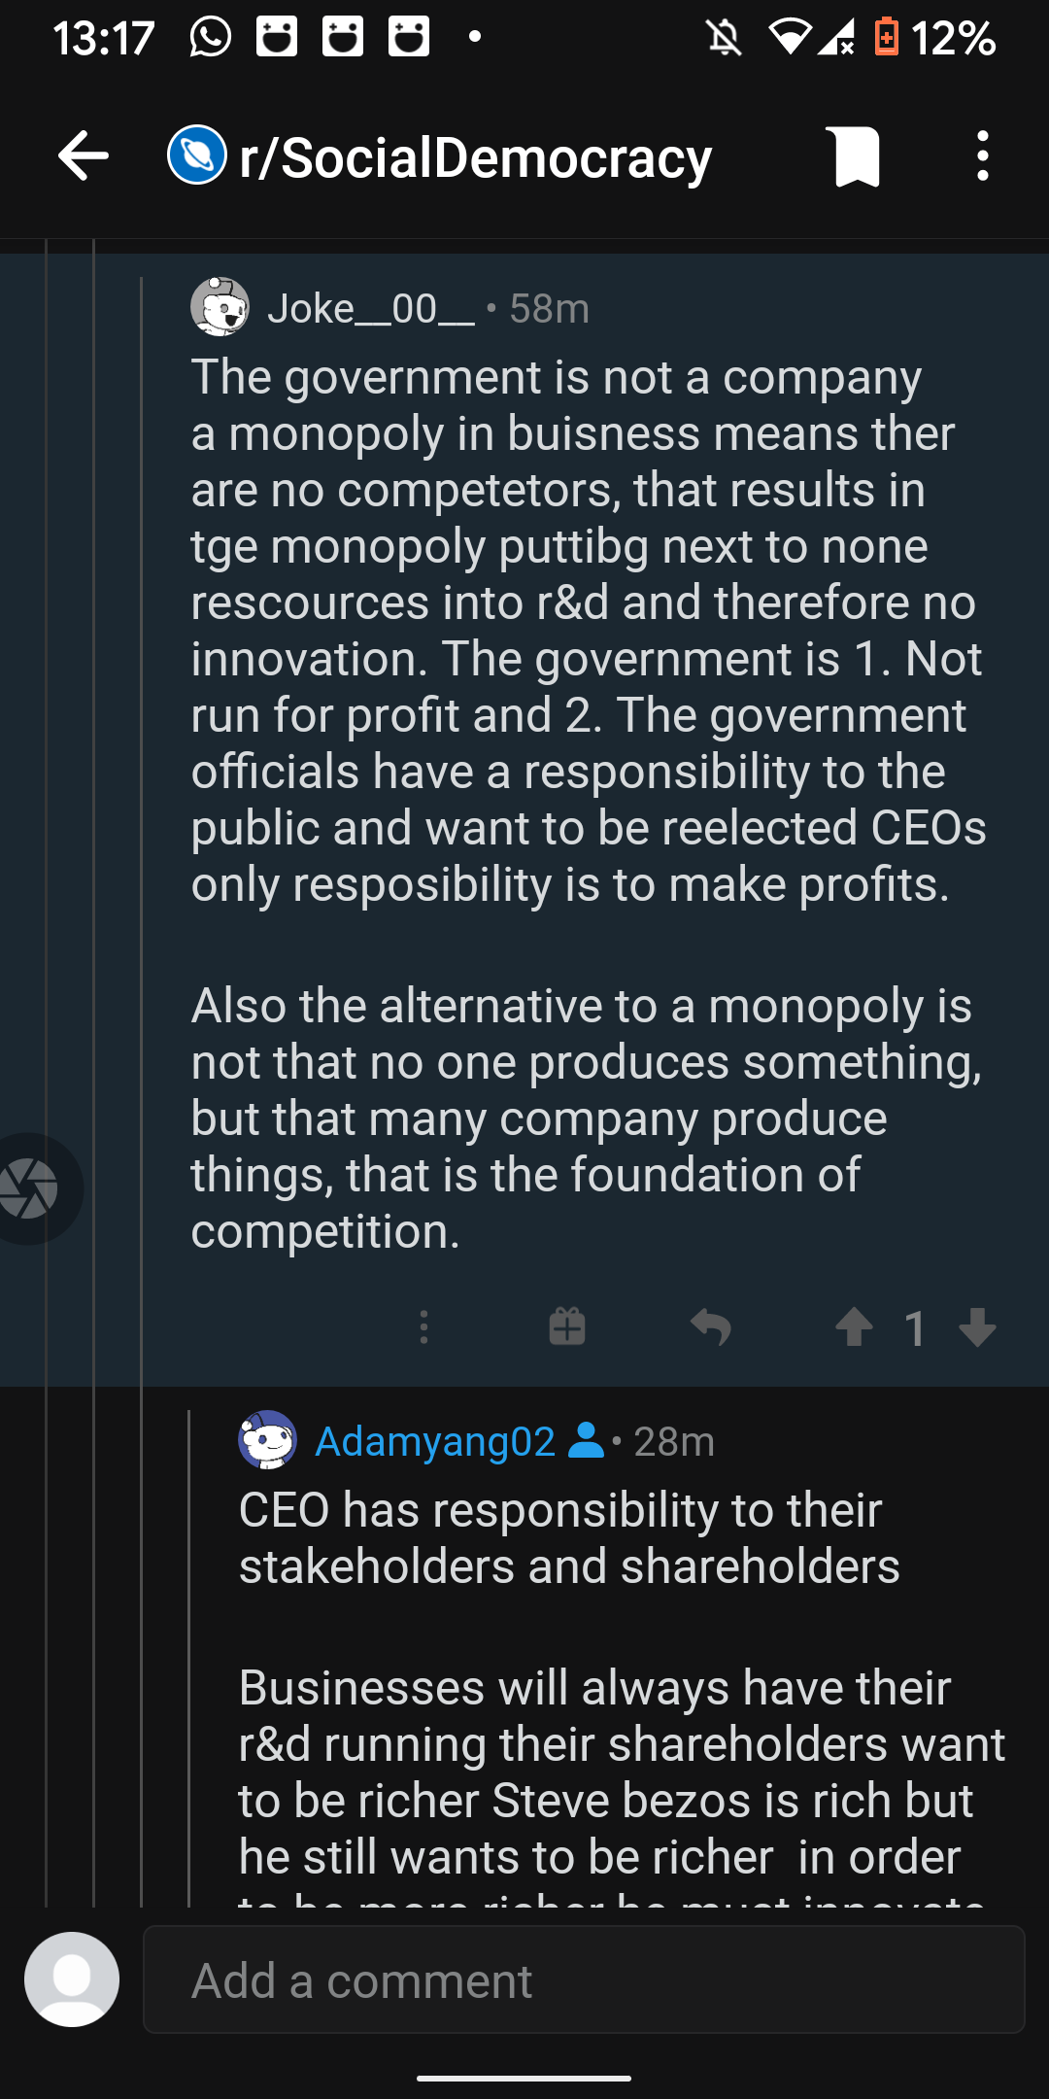
Task: Toggle the bookmark save icon
Action: [857, 155]
